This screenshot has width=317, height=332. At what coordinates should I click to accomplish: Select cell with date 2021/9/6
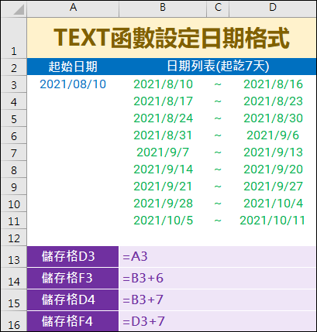tap(273, 135)
